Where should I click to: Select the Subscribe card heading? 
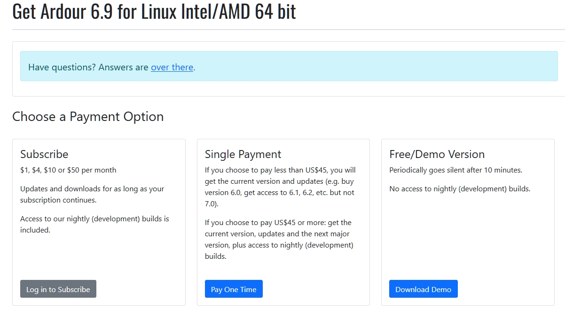coord(44,154)
